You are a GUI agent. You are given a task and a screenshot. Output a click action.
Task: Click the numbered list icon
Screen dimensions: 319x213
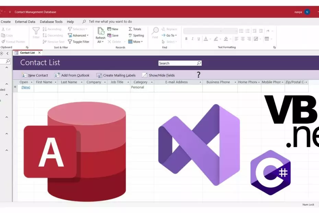pos(248,31)
